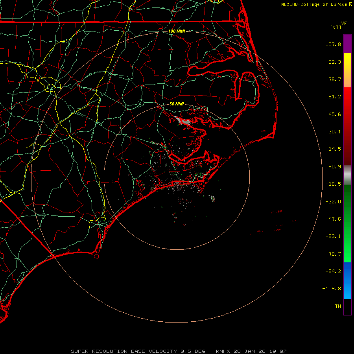
Task: Click the 45.6 legend value
Action: pyautogui.click(x=335, y=114)
